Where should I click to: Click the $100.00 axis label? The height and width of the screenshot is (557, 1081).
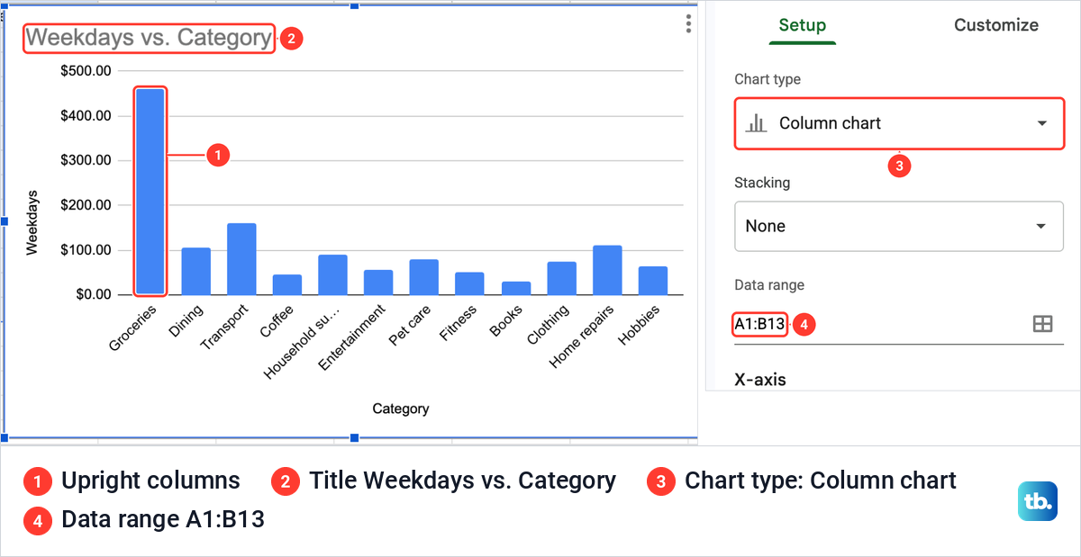[x=86, y=250]
